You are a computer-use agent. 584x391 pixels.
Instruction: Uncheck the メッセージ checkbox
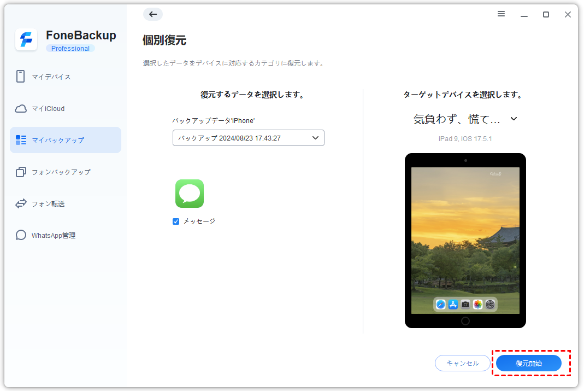176,221
